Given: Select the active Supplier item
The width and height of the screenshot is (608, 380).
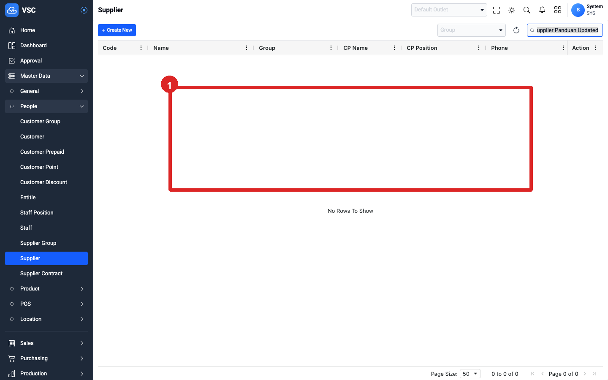Looking at the screenshot, I should [46, 258].
